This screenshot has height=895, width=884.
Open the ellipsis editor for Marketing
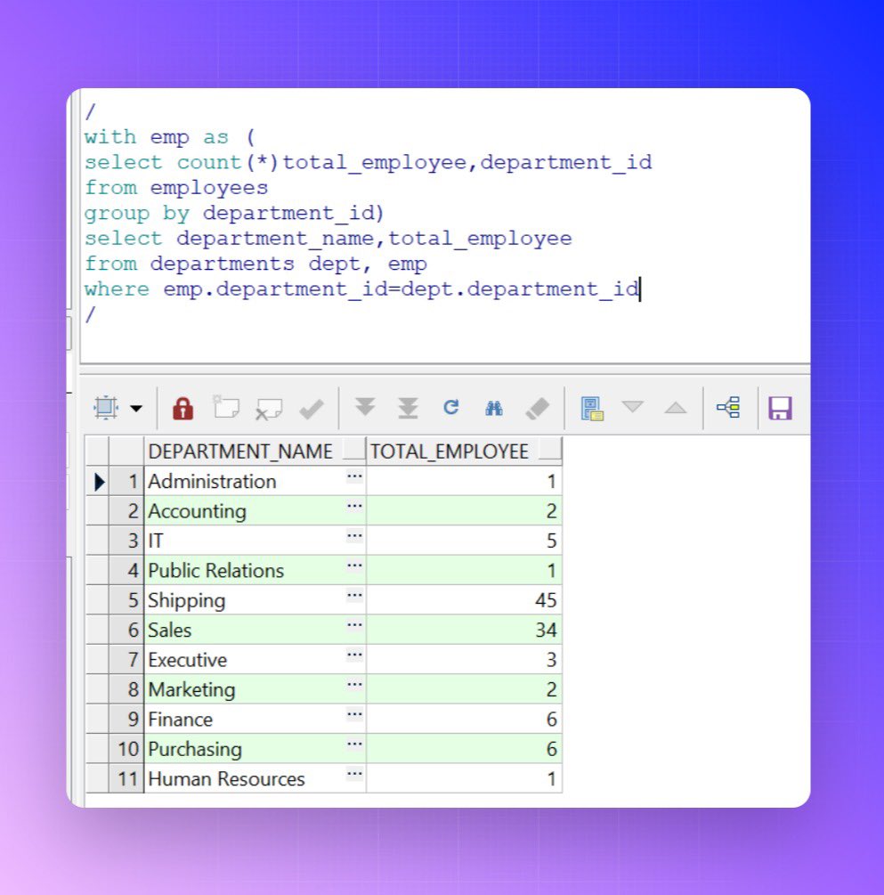coord(354,684)
